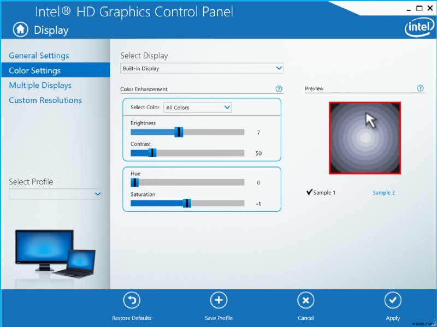
Task: Open Multiple Displays settings
Action: 40,85
